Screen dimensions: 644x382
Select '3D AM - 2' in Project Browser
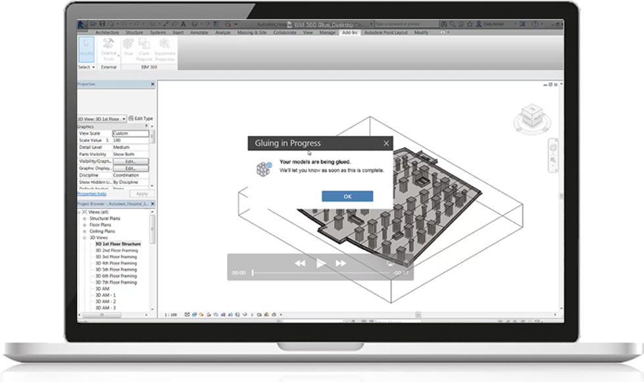tap(105, 302)
